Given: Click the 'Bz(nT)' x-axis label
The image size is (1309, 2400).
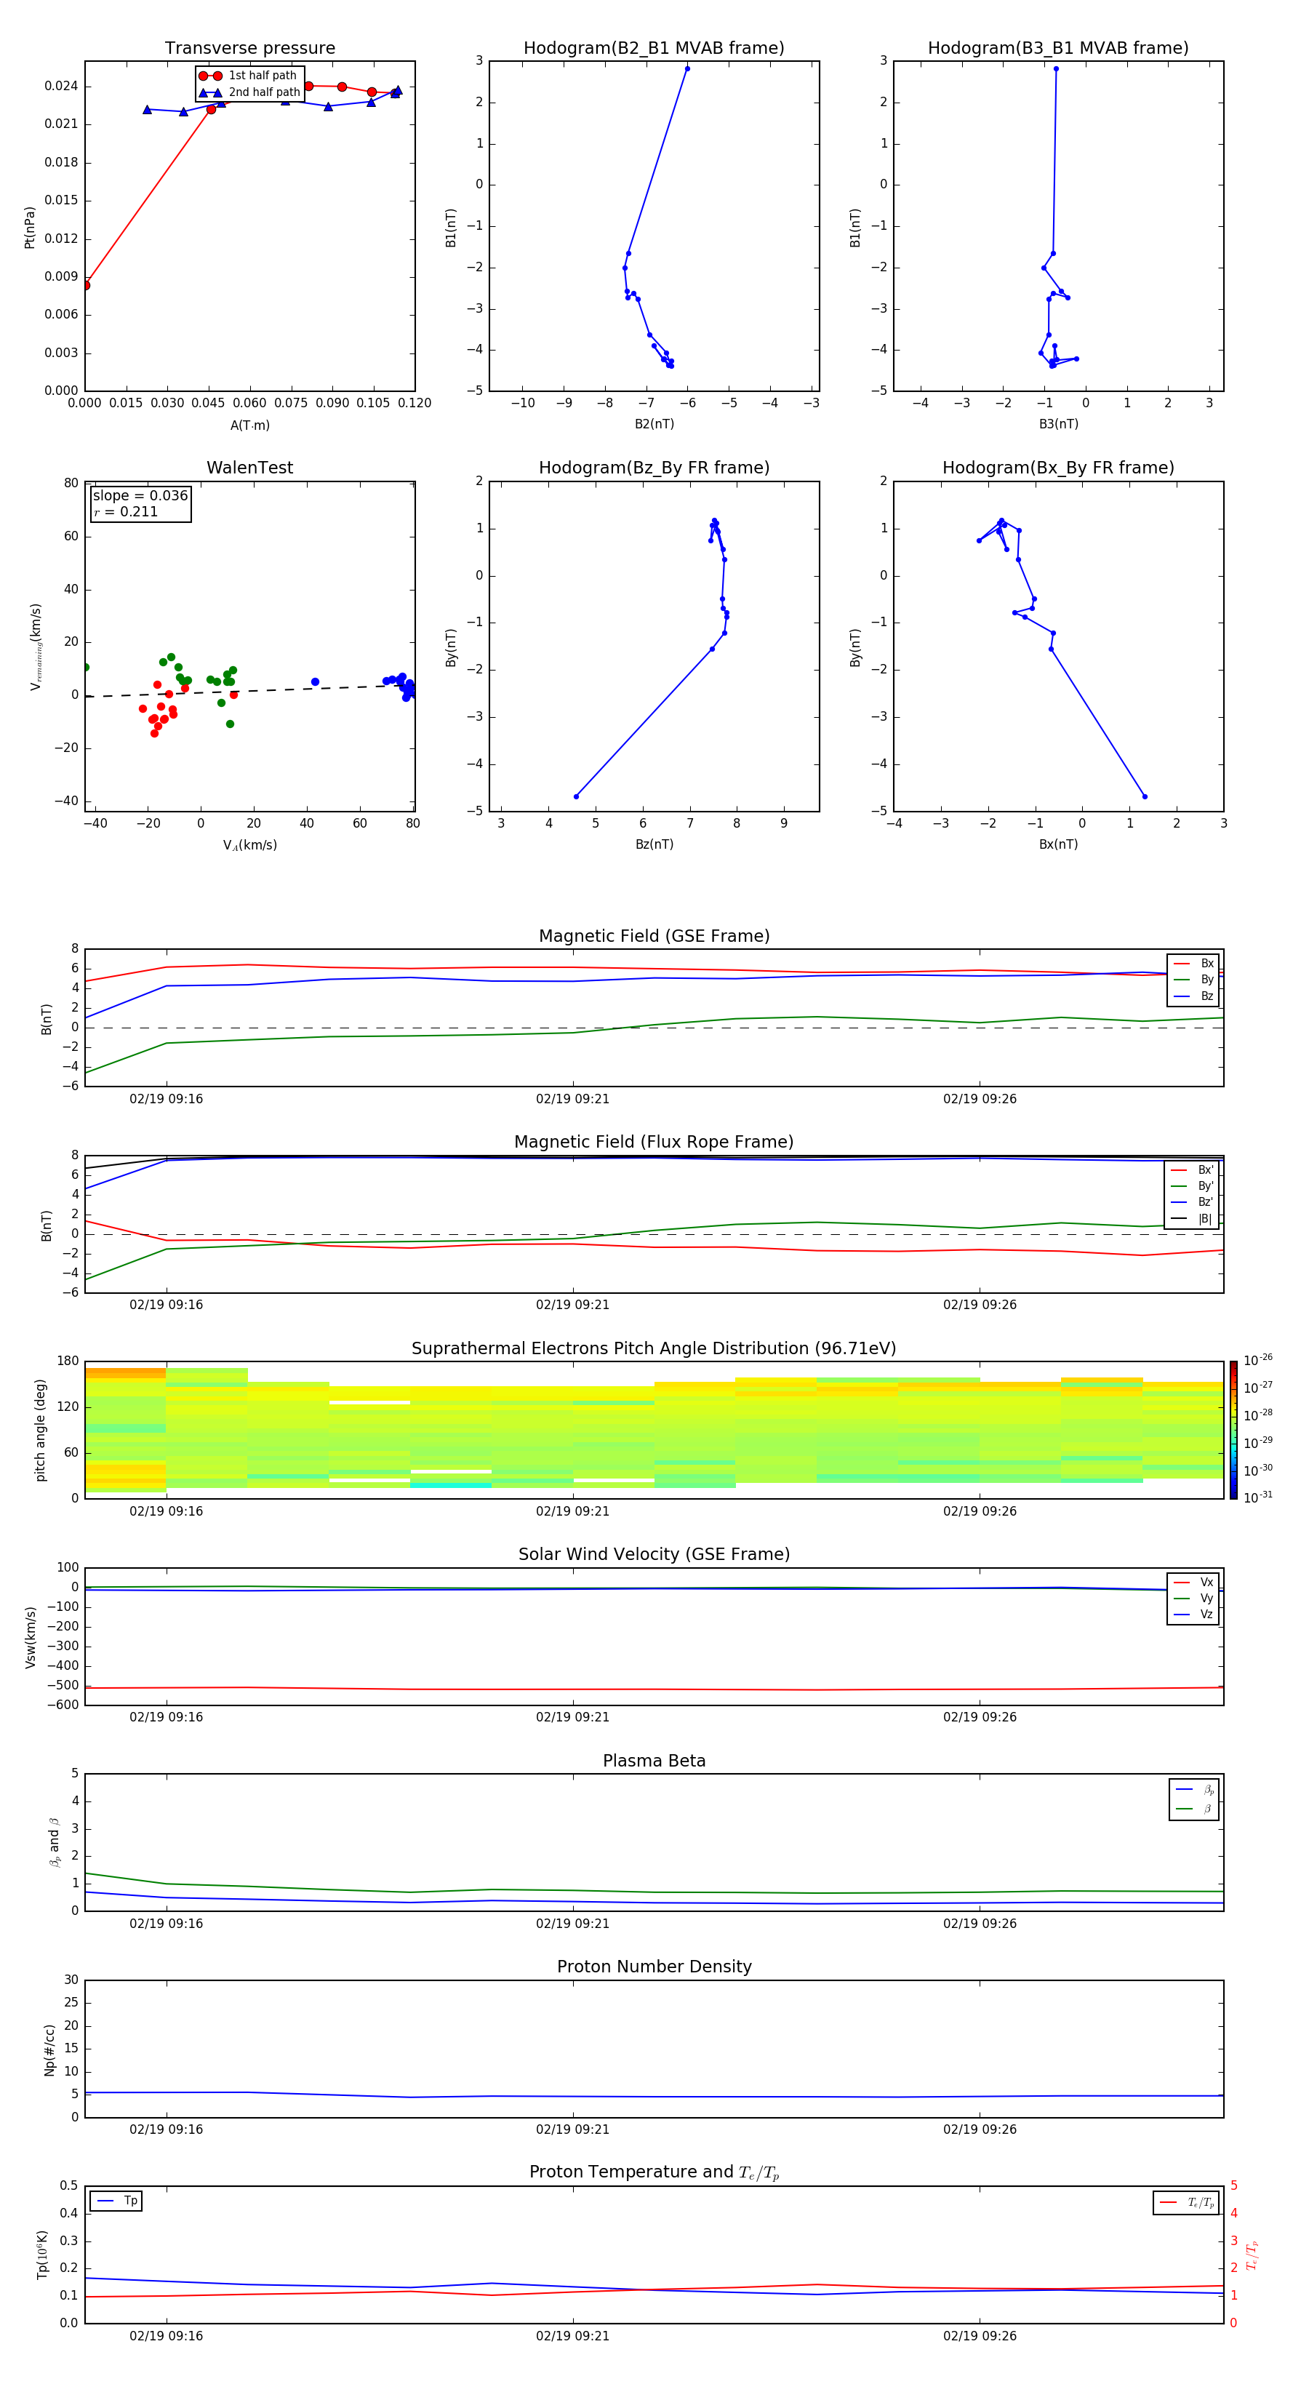Looking at the screenshot, I should click(654, 844).
